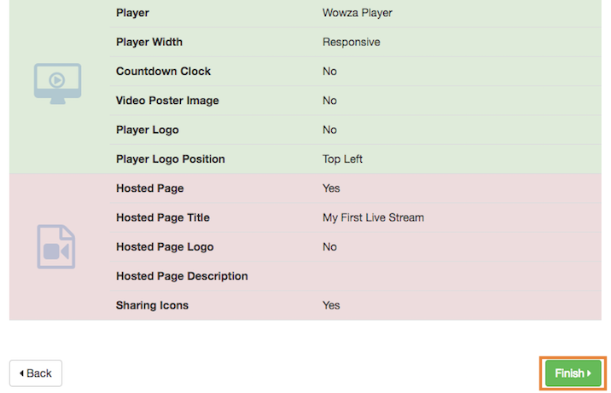Click the Player Logo Position label
611x393 pixels.
[170, 159]
